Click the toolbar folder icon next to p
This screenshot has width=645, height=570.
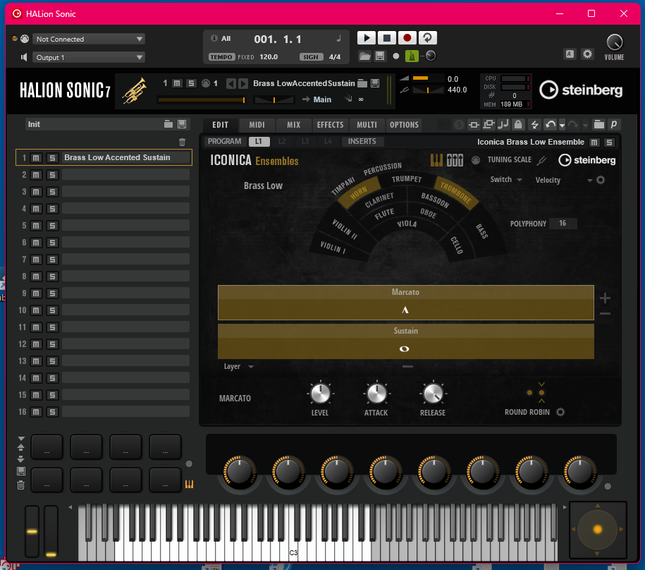pos(599,124)
